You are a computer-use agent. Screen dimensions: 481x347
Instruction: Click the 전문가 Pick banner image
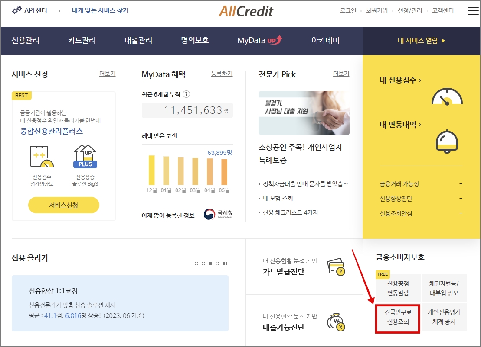(x=304, y=113)
